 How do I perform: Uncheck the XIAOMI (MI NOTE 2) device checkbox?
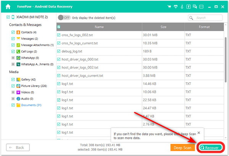tap(9, 18)
